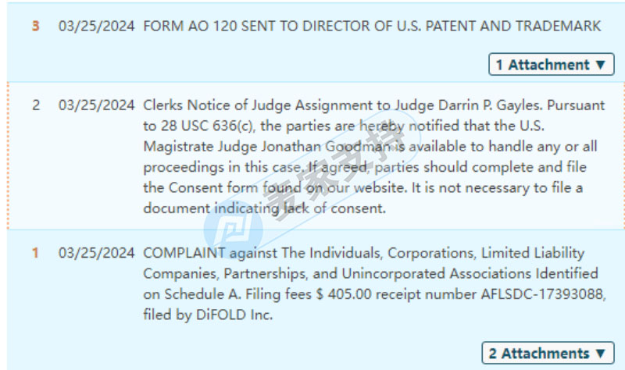This screenshot has height=370, width=625.
Task: Open docket entry number 1 link
Action: 35,252
